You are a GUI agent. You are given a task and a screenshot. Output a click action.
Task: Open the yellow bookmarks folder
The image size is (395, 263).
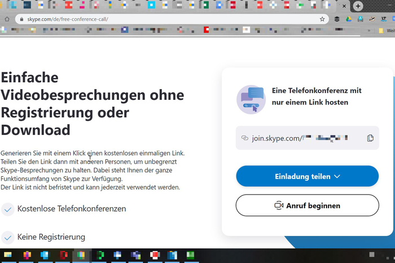click(x=381, y=30)
